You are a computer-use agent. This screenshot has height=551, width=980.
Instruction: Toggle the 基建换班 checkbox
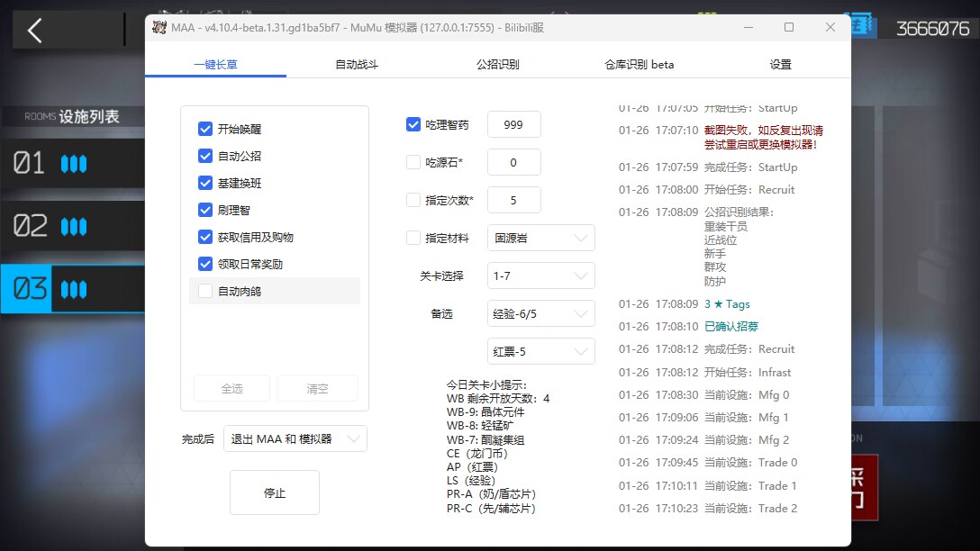click(205, 183)
